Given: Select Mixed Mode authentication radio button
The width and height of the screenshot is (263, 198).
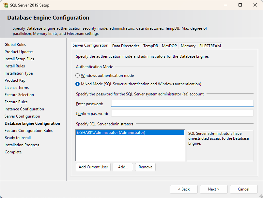Looking at the screenshot, I should click(x=77, y=84).
